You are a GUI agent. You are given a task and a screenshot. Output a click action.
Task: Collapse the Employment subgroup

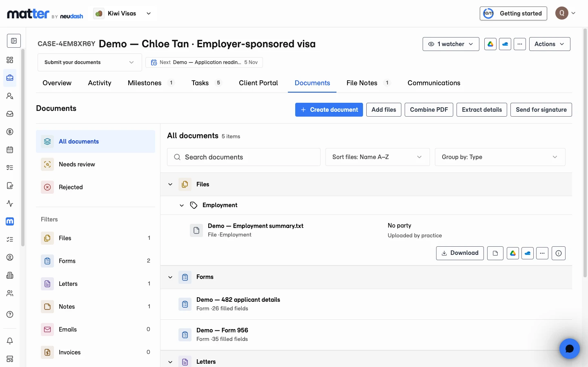coord(182,205)
